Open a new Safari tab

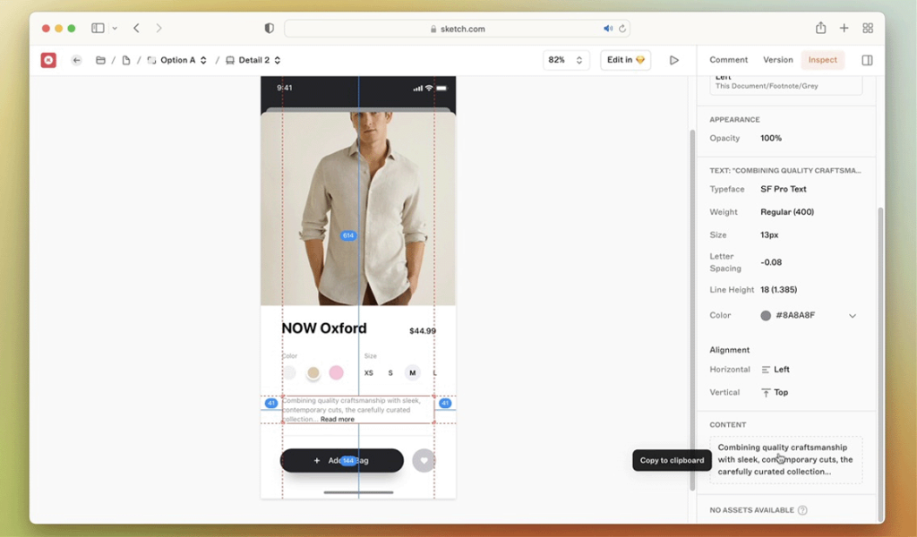pos(844,28)
